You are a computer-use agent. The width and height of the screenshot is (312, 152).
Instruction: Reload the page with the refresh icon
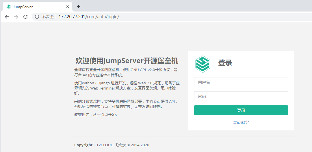click(25, 17)
